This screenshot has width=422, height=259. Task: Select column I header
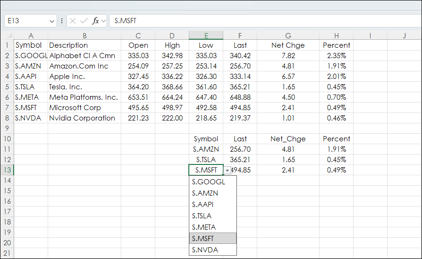[370, 35]
